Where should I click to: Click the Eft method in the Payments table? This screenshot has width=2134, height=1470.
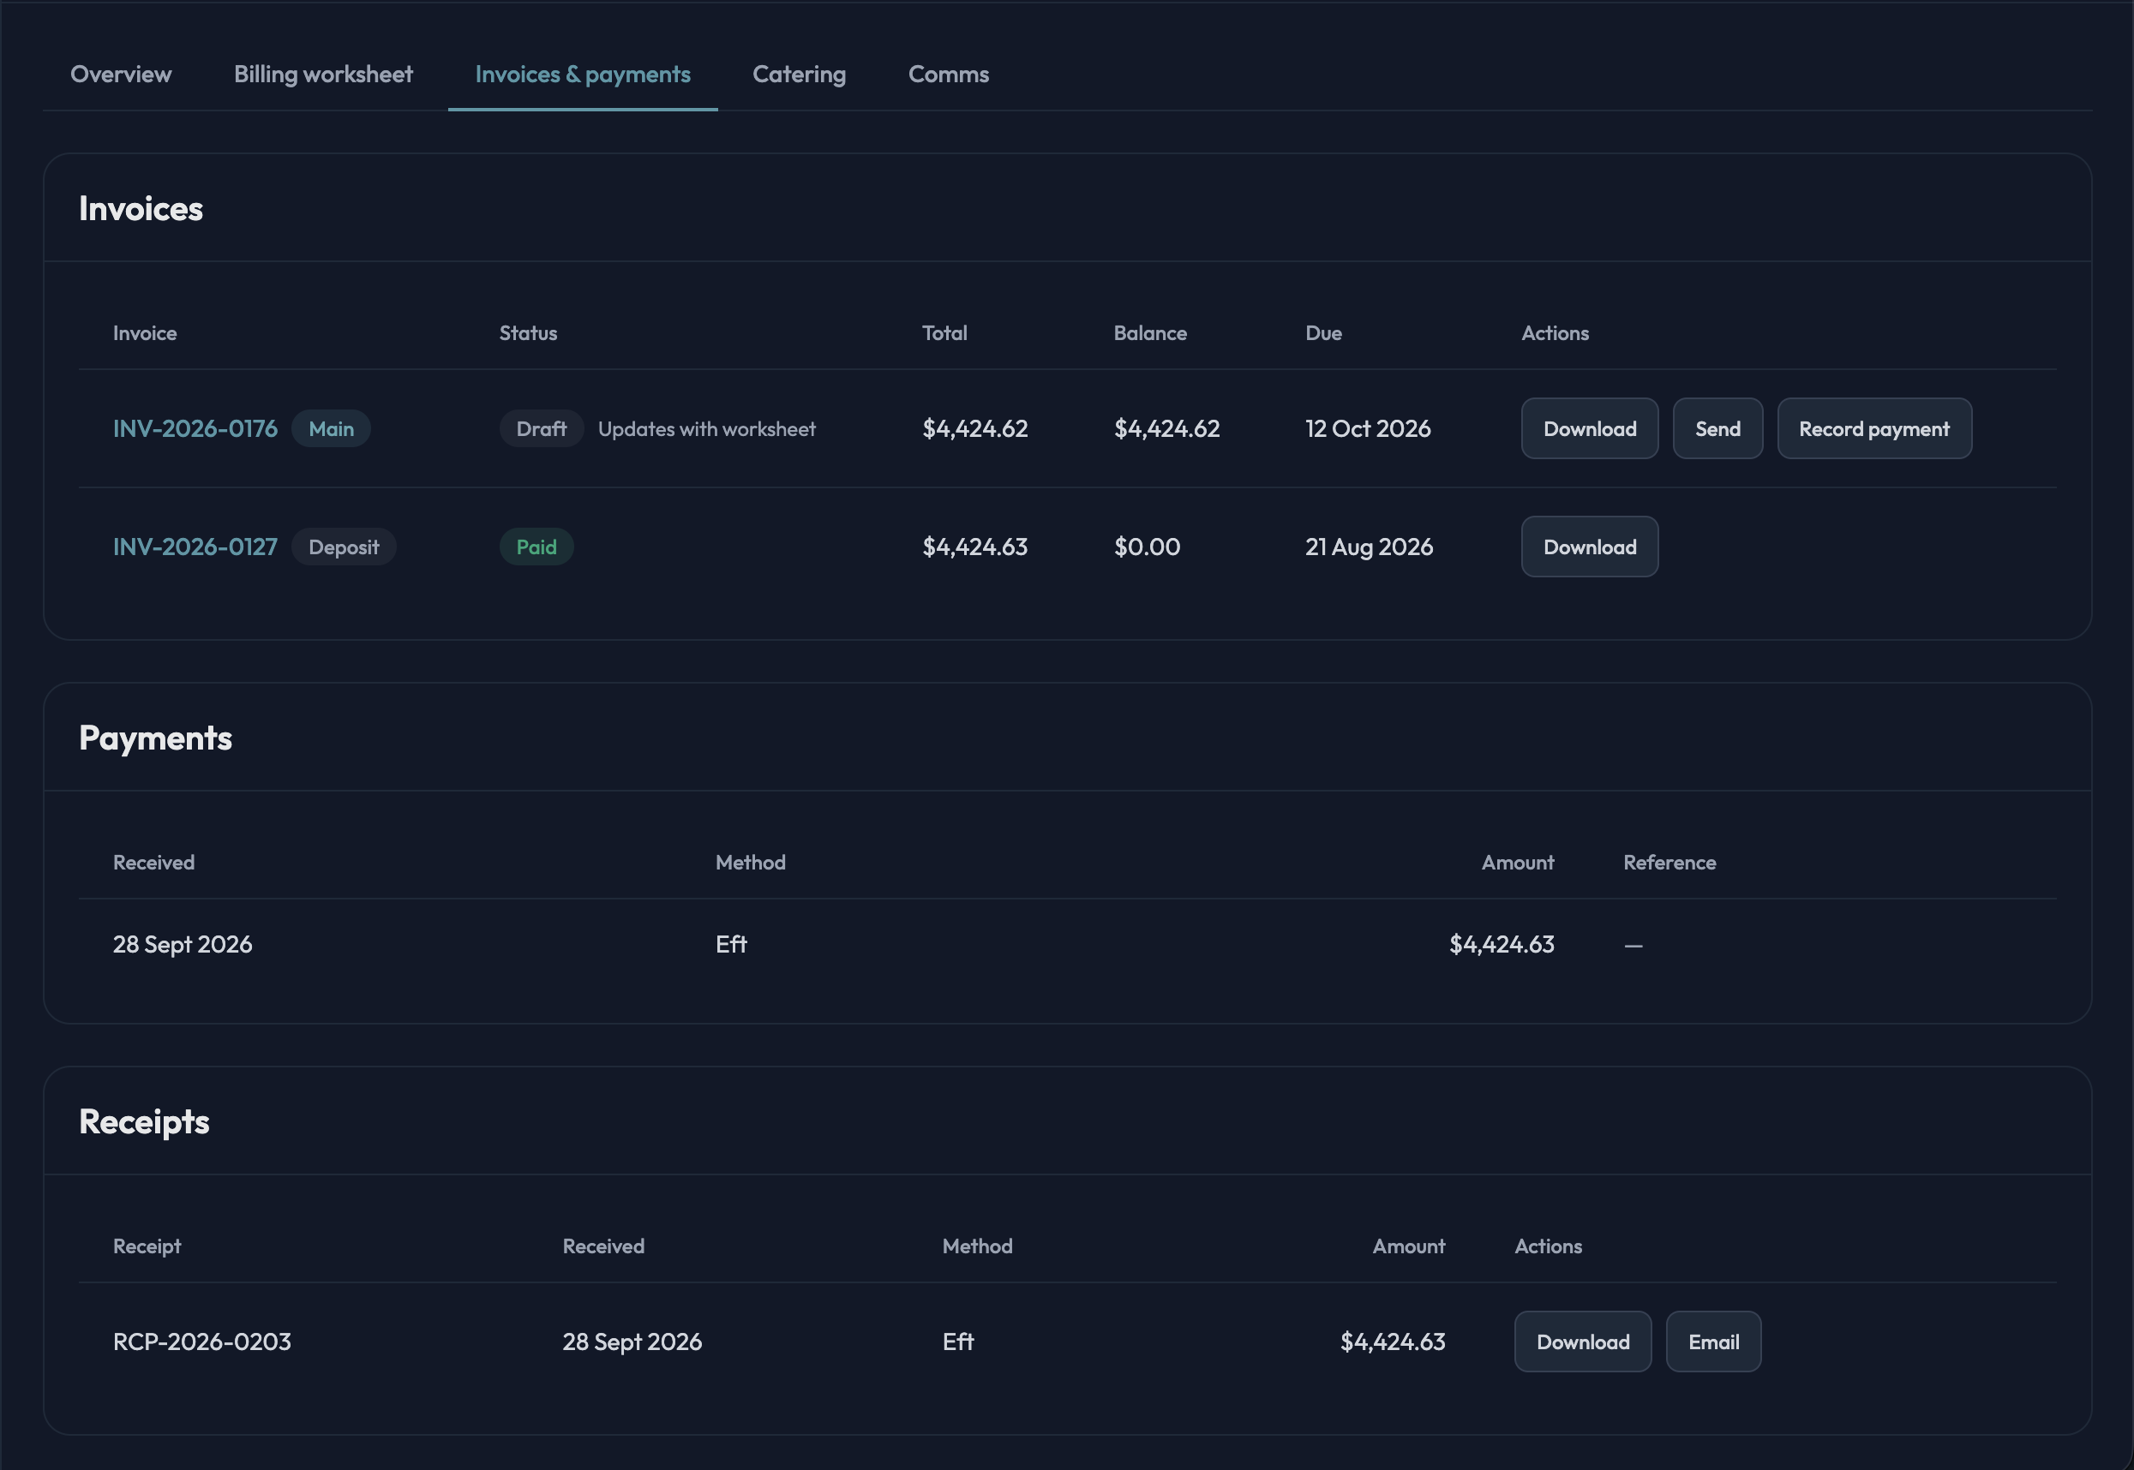tap(732, 944)
